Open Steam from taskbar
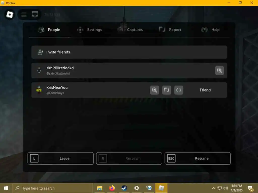The width and height of the screenshot is (258, 193). point(124,188)
